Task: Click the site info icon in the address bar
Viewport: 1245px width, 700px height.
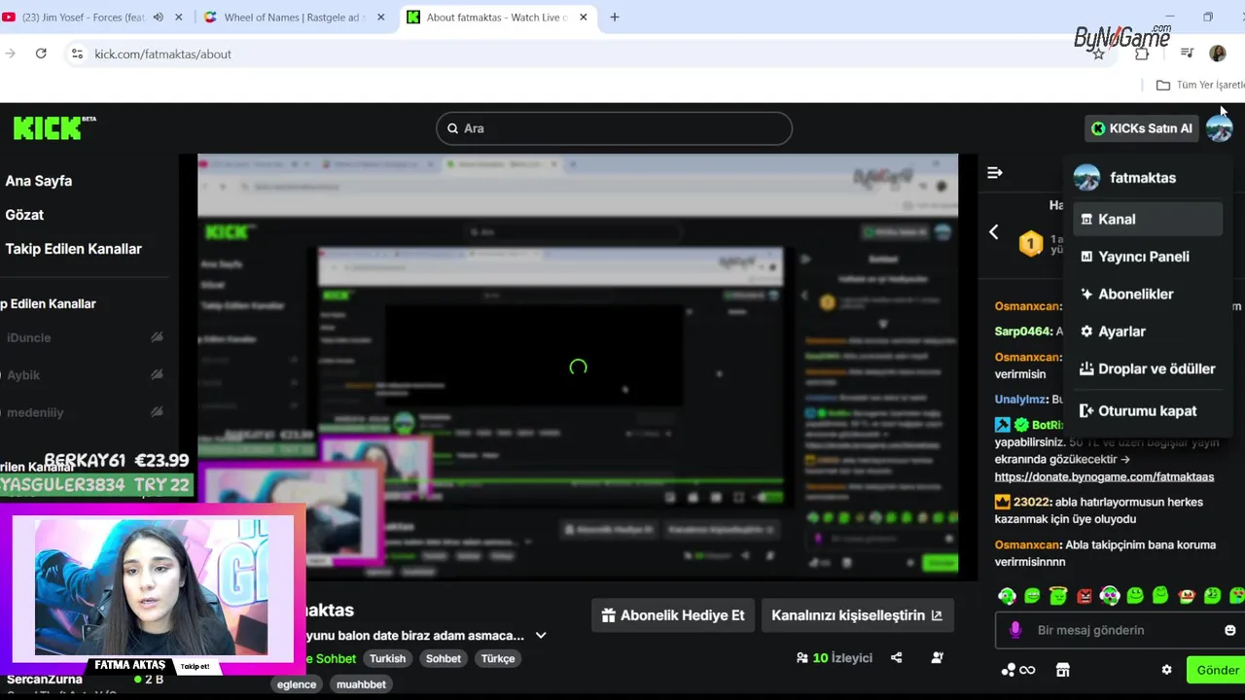Action: coord(77,53)
